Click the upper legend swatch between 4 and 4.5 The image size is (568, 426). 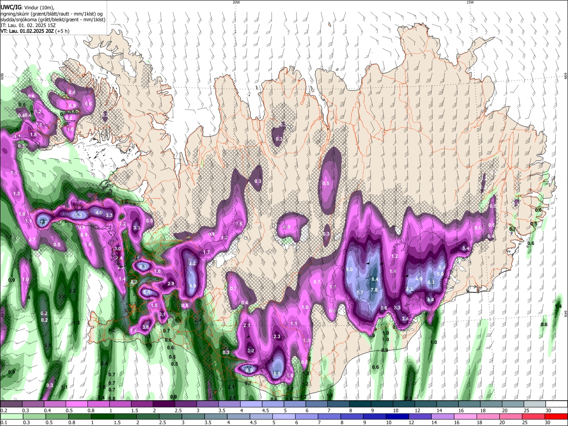(x=251, y=404)
